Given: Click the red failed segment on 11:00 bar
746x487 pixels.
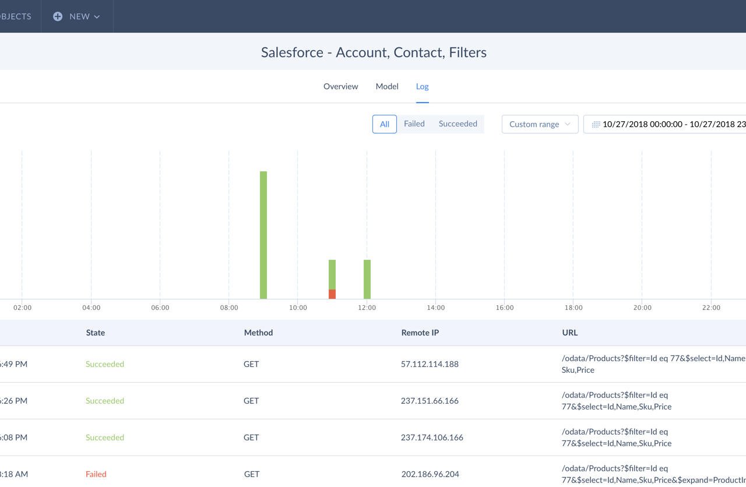Looking at the screenshot, I should [x=332, y=294].
